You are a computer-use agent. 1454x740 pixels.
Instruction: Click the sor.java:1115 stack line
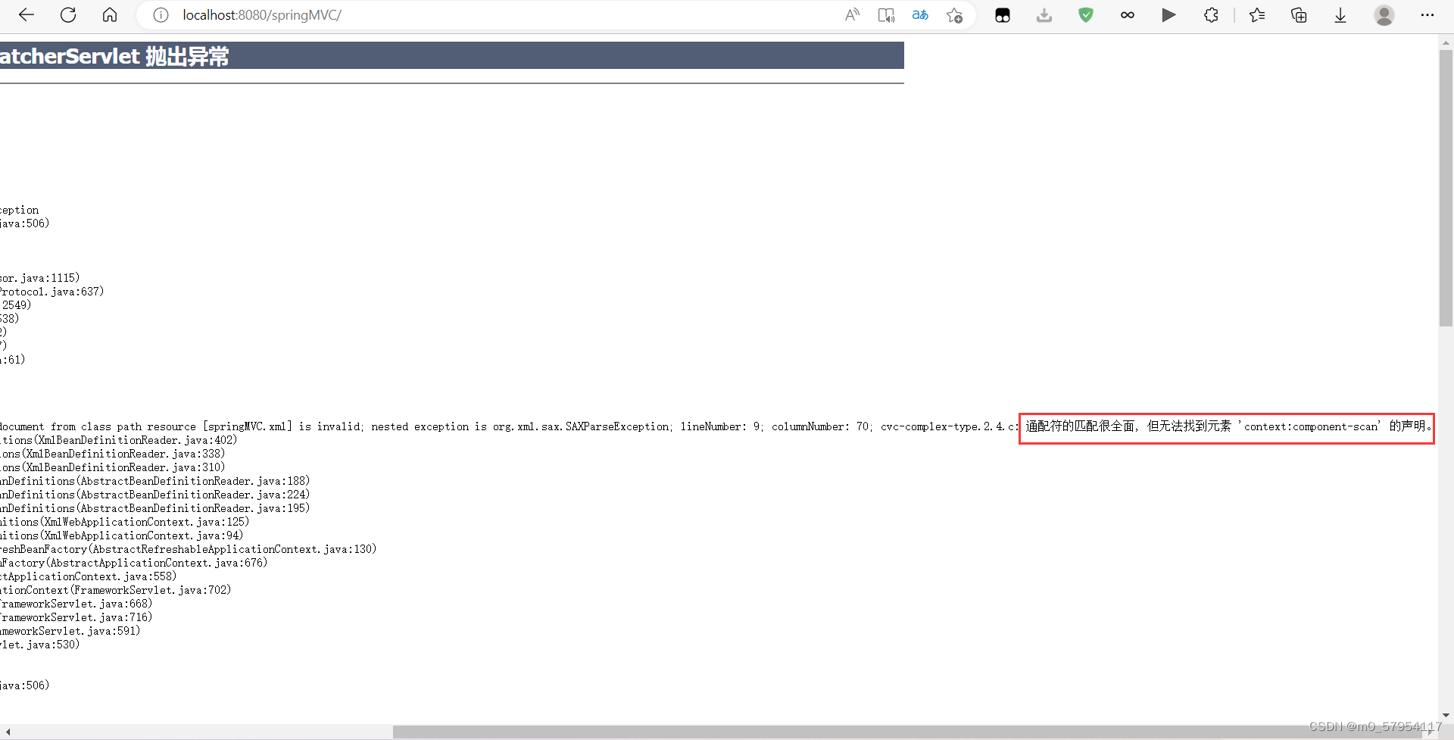(x=40, y=278)
